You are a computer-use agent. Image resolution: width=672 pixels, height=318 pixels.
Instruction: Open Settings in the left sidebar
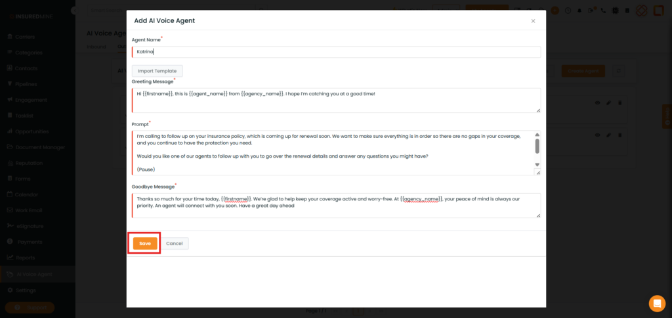click(26, 290)
